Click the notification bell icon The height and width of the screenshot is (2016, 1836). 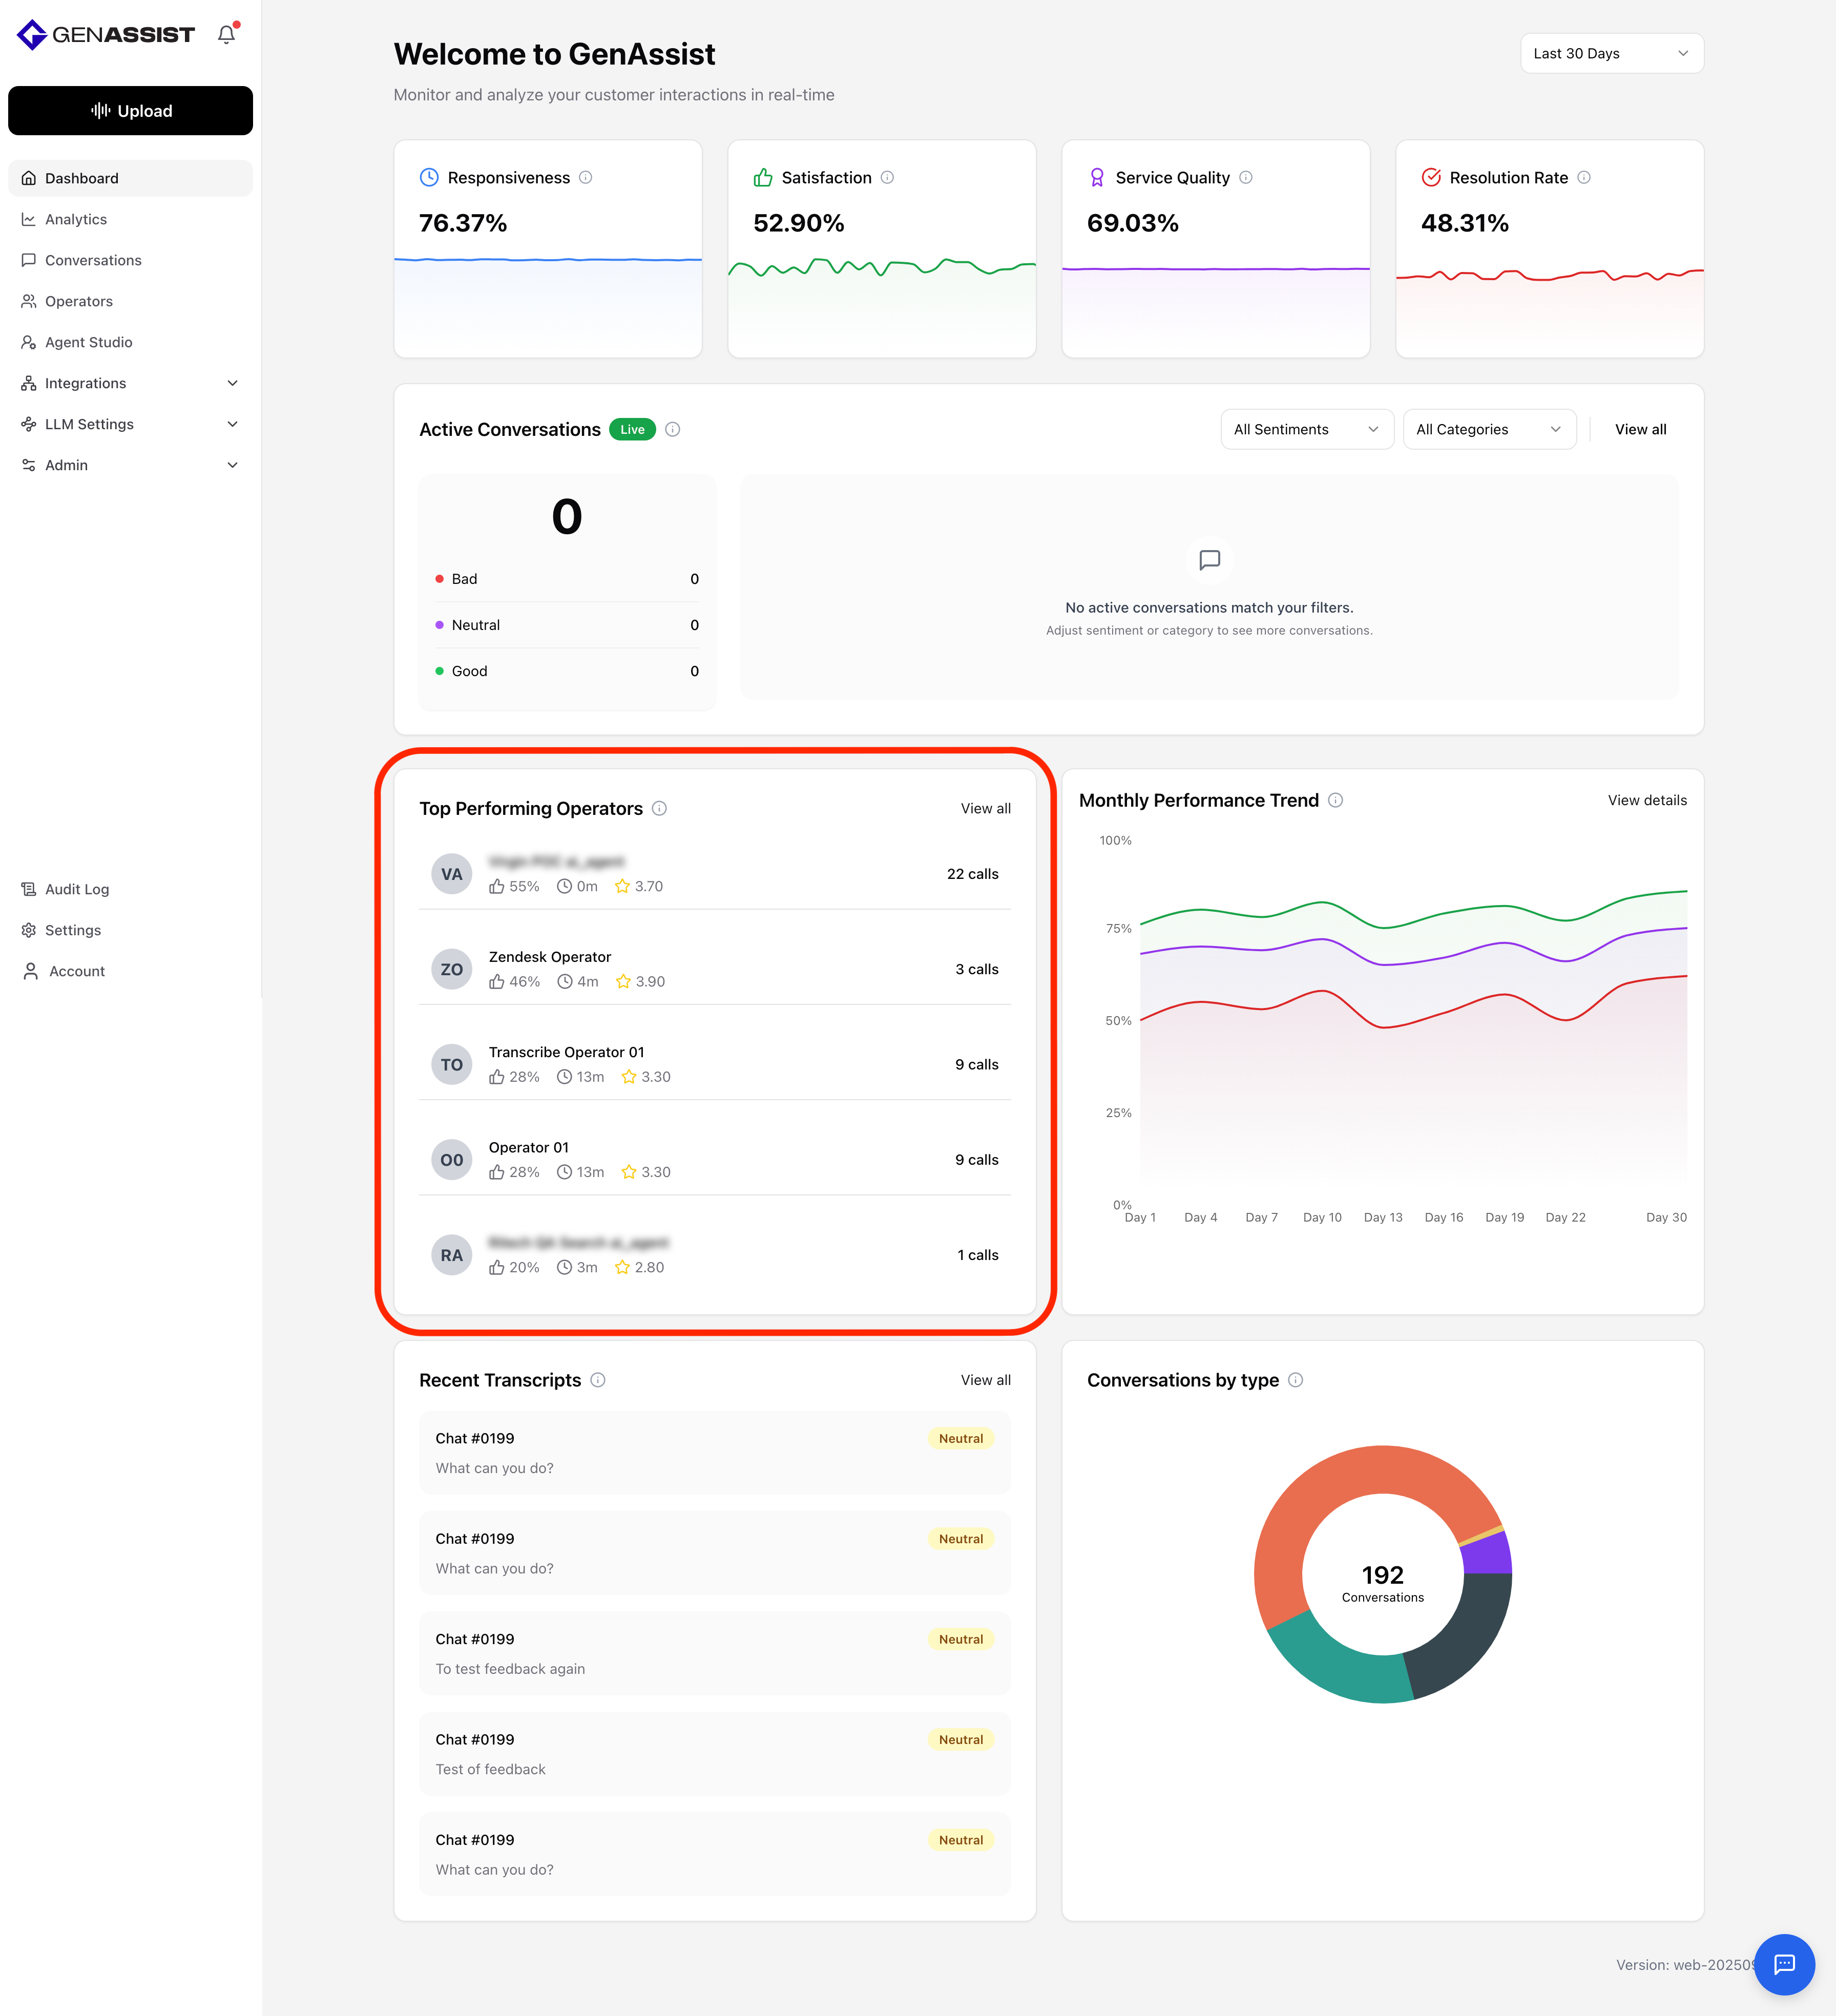click(x=227, y=35)
